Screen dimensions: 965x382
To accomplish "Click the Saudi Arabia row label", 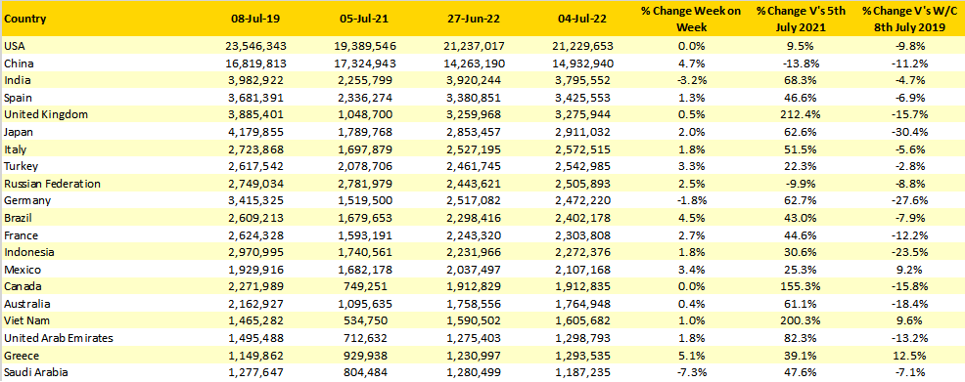I will [35, 373].
